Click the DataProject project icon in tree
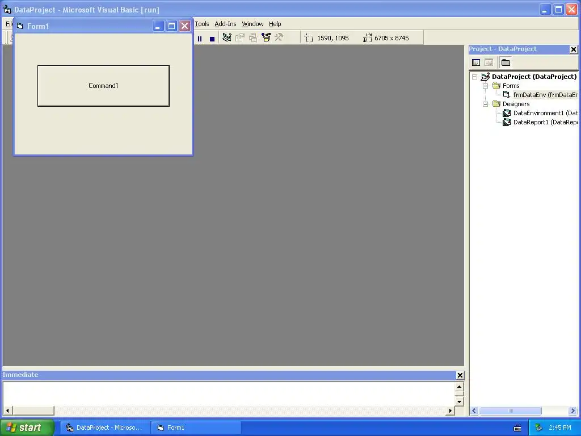 (486, 77)
